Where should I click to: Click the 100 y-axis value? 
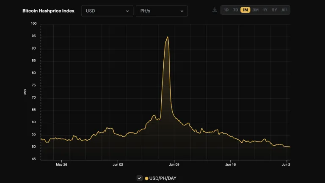point(33,23)
